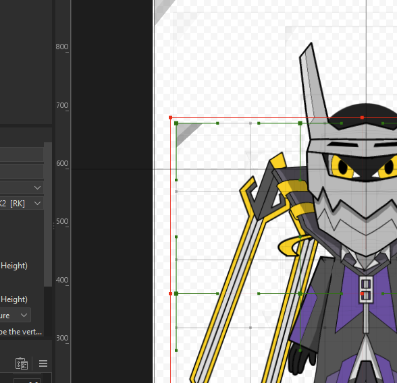Expand the unlabeled dropdown above the [RK] combo
The height and width of the screenshot is (383, 397).
tap(22, 187)
